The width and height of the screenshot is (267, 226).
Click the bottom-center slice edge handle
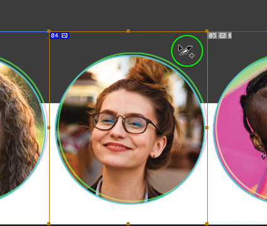128,223
